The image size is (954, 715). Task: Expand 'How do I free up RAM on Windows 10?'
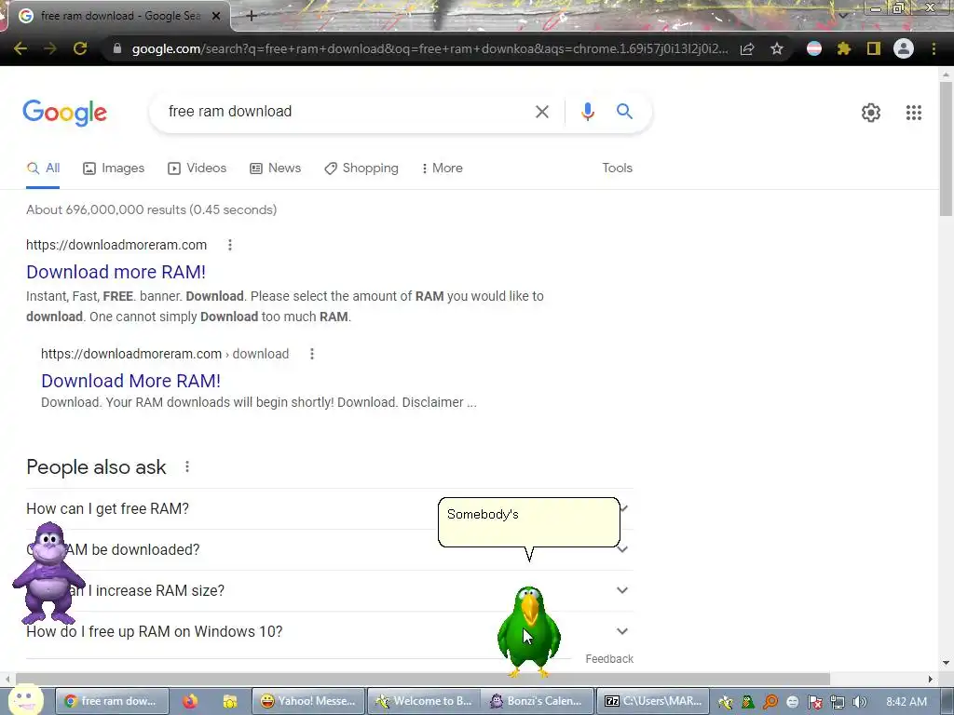click(330, 632)
